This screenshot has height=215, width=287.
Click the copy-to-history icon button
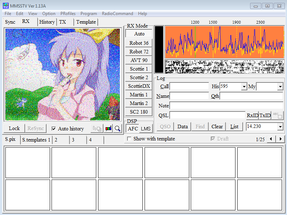coord(97,129)
